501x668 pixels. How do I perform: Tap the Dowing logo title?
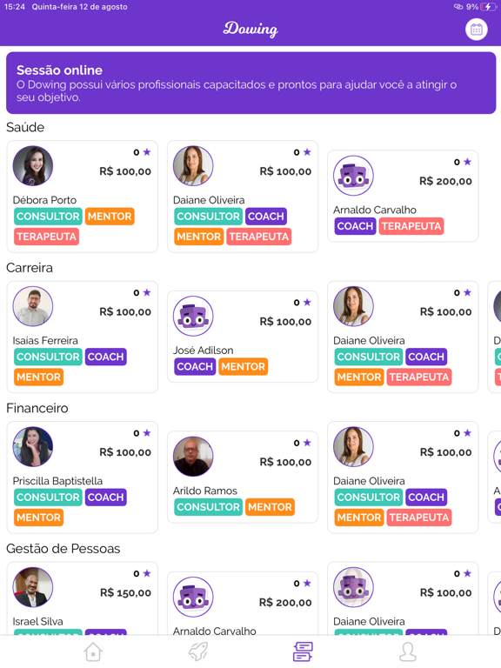(250, 29)
